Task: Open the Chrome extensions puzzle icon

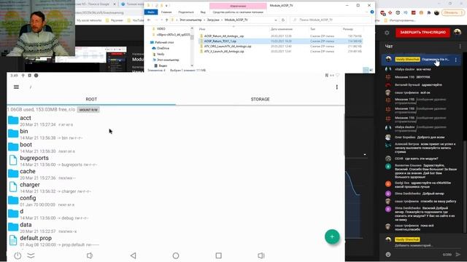Action: pyautogui.click(x=428, y=13)
